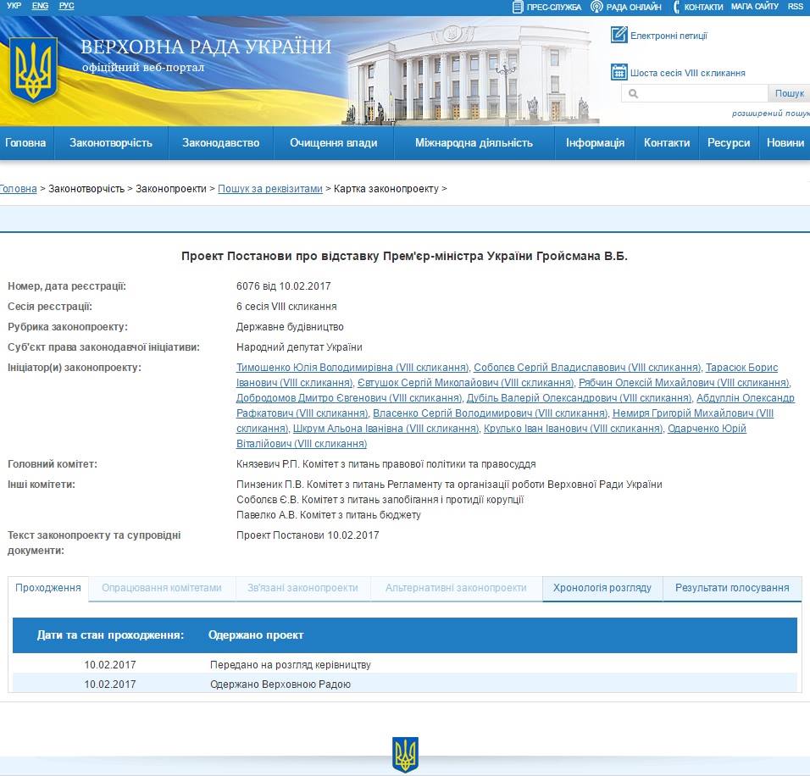
Task: Follow the Пошук за реквізитами breadcrumb
Action: (270, 189)
